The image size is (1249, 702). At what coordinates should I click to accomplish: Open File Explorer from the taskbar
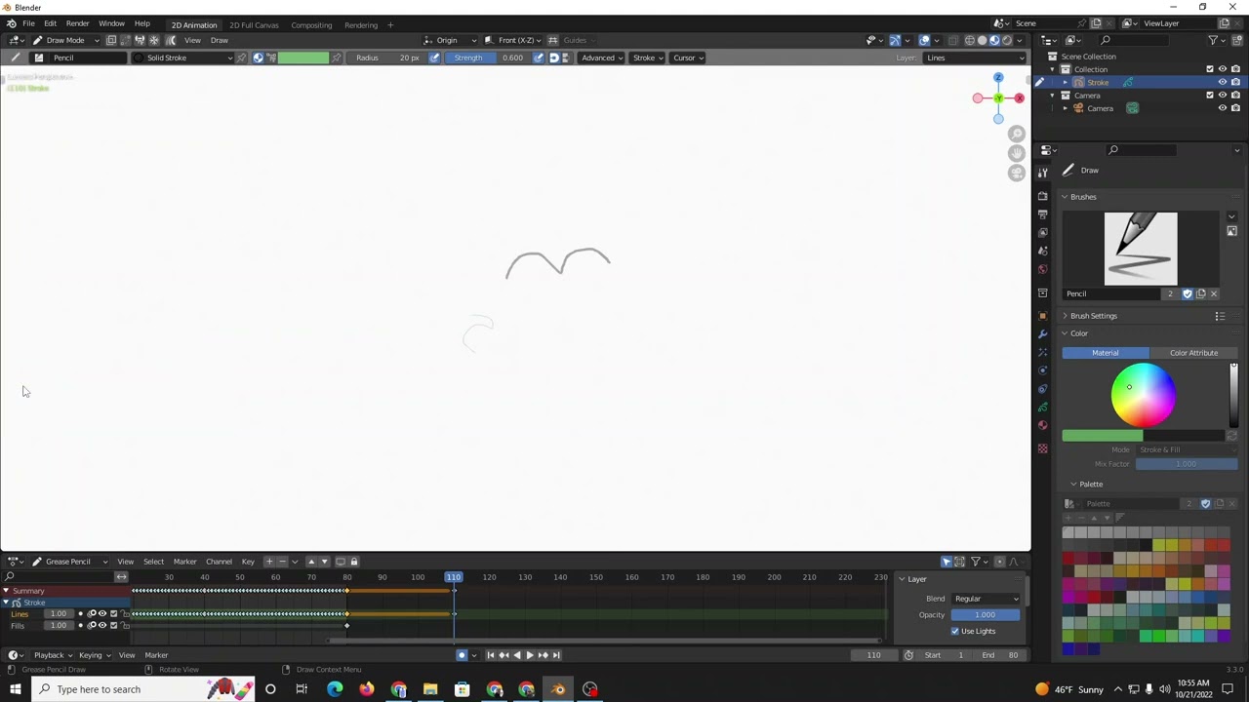click(430, 689)
